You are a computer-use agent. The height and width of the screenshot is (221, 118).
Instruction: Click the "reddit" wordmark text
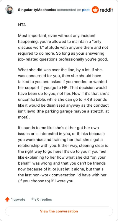point(106,10)
